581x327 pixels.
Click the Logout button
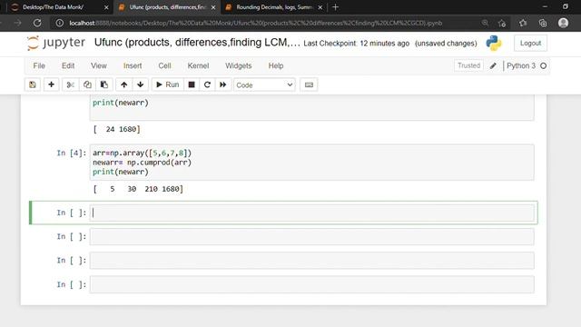tap(530, 43)
